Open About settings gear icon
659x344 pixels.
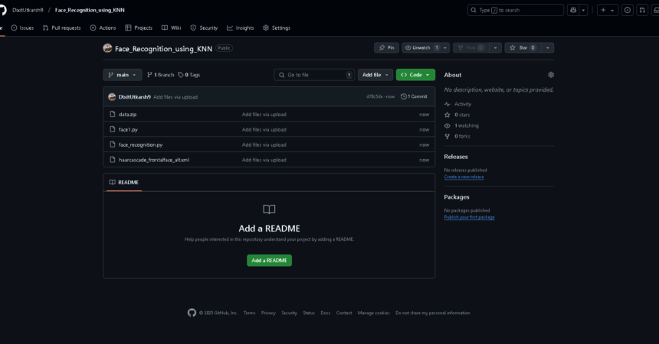550,75
